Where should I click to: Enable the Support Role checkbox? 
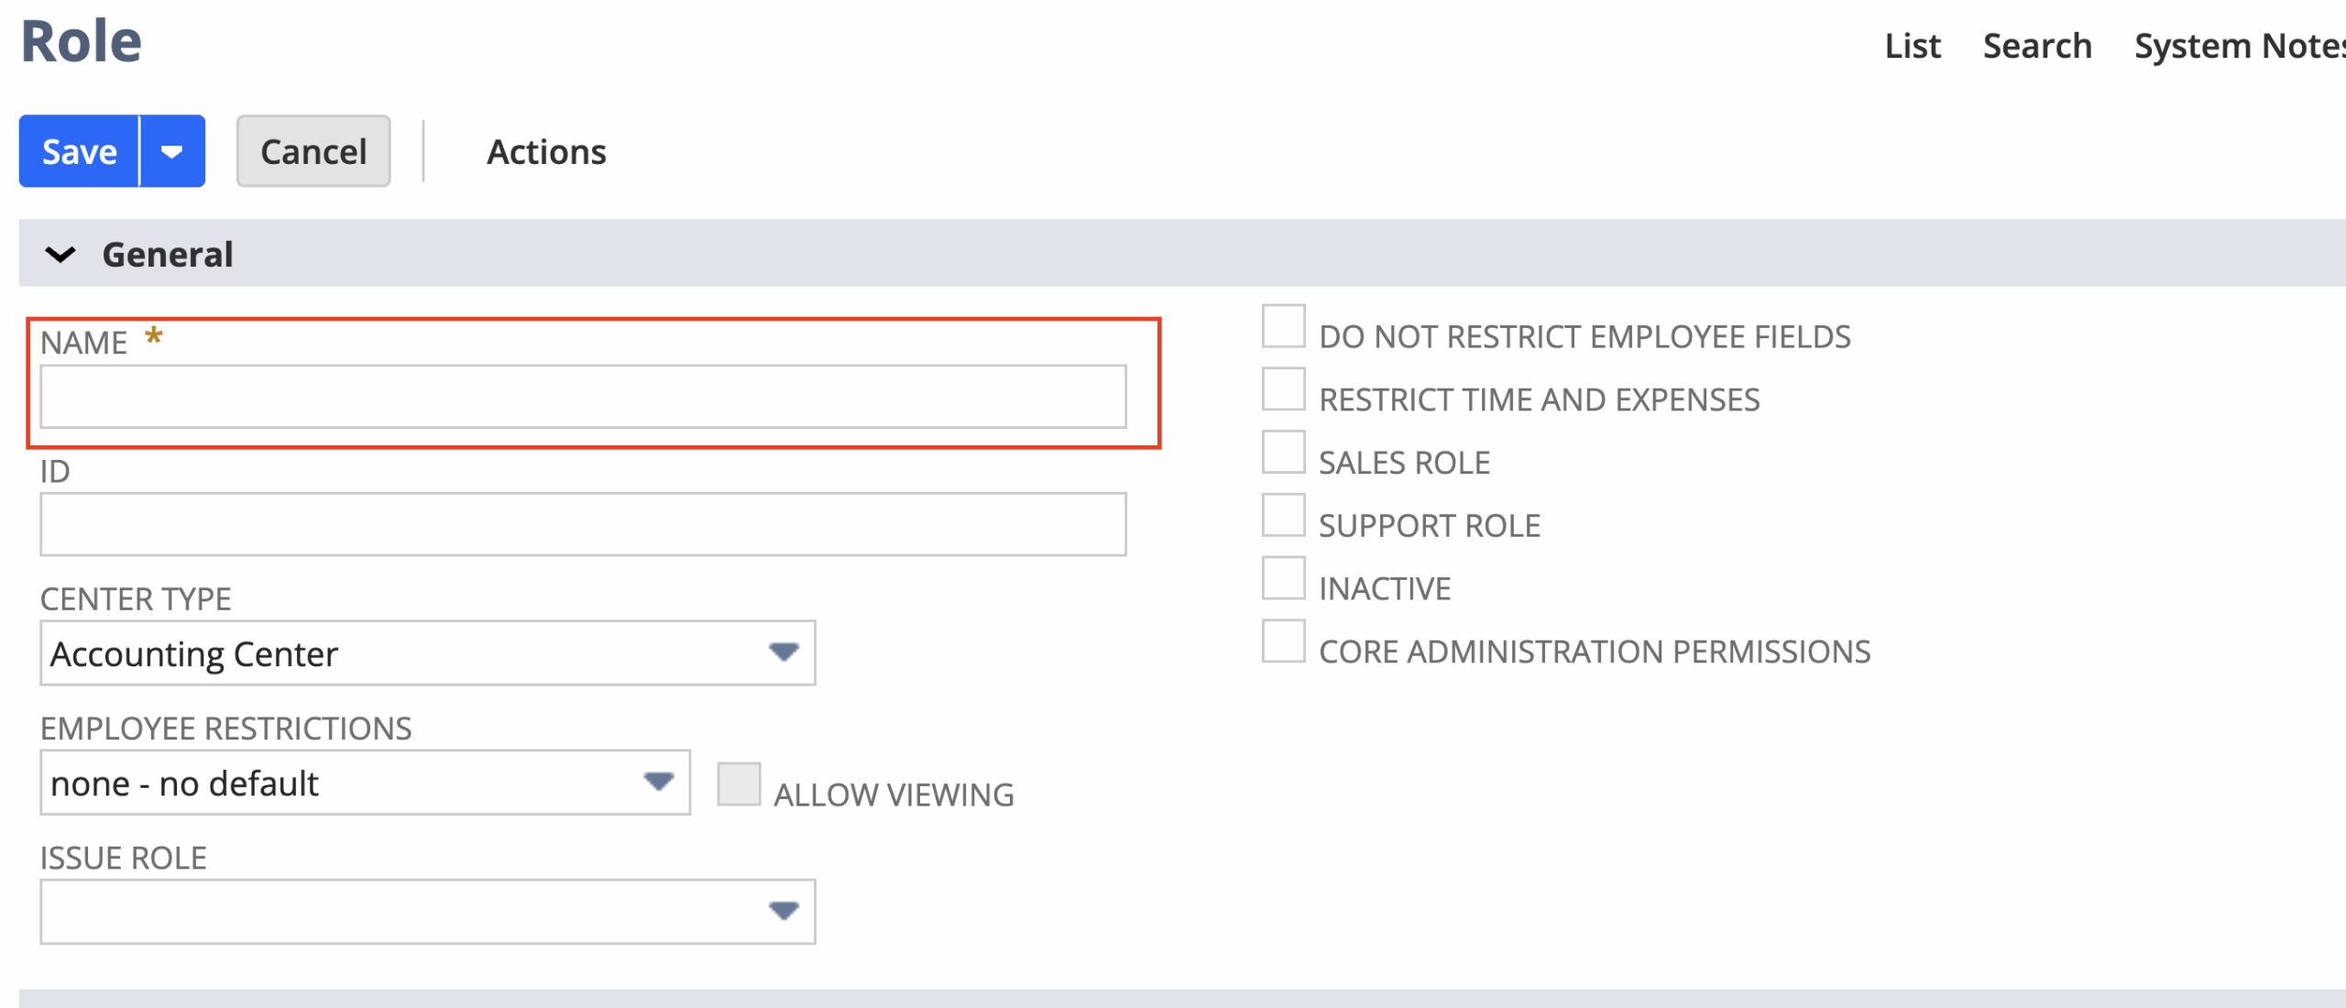pos(1283,516)
